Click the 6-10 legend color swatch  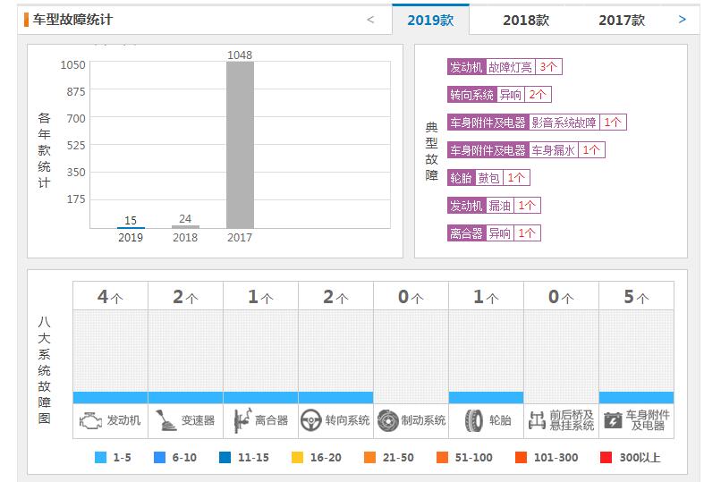[159, 457]
